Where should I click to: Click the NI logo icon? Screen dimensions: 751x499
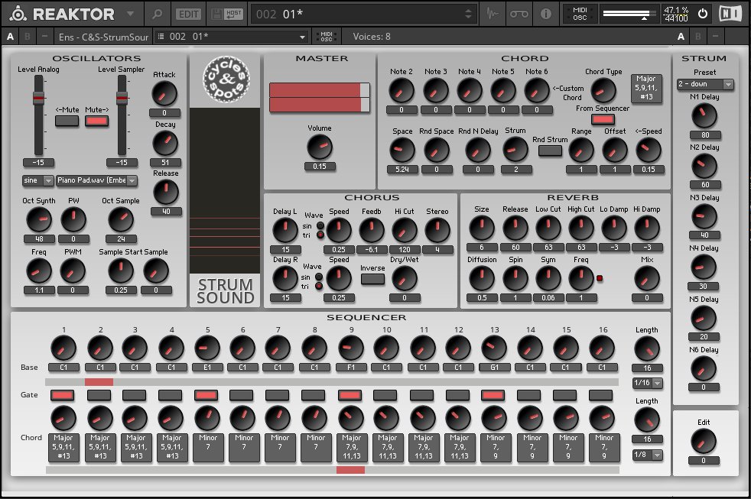coord(732,14)
